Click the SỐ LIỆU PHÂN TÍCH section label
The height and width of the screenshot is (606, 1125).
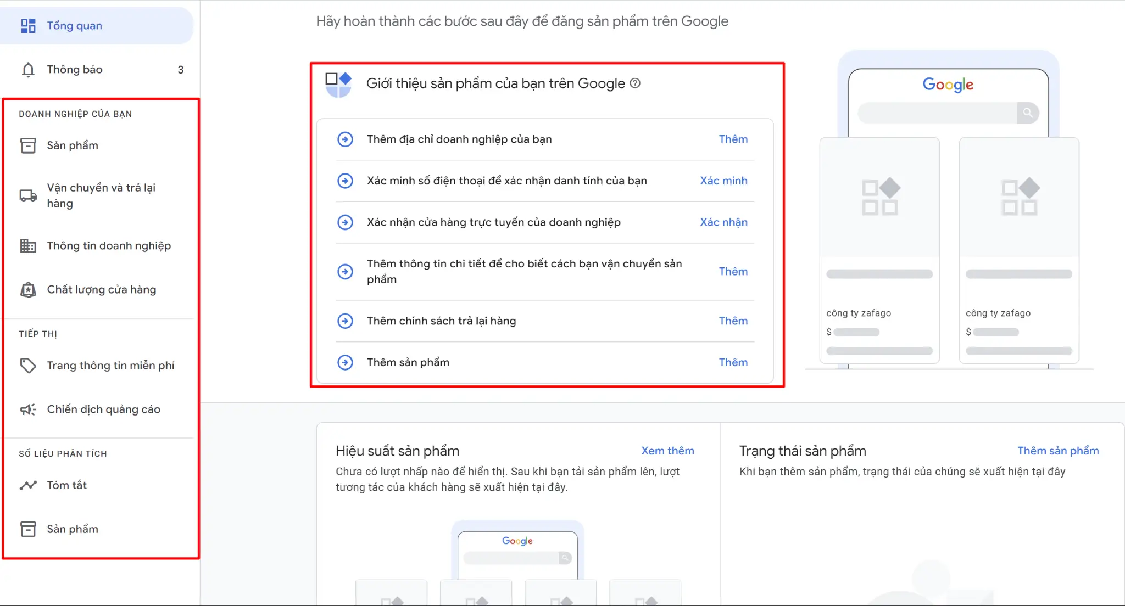[63, 453]
